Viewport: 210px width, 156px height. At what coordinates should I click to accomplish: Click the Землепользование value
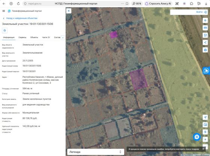32,53
